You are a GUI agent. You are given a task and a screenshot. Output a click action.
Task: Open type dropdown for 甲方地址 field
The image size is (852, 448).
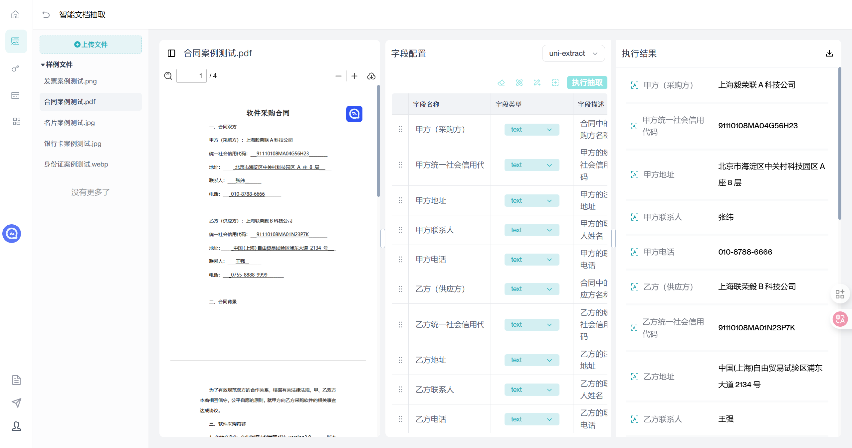532,201
